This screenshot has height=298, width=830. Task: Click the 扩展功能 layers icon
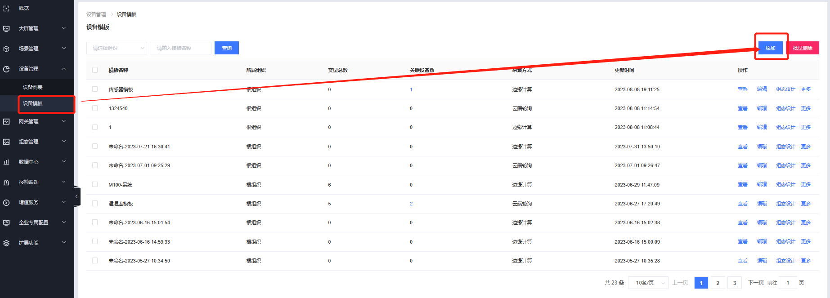(x=6, y=243)
